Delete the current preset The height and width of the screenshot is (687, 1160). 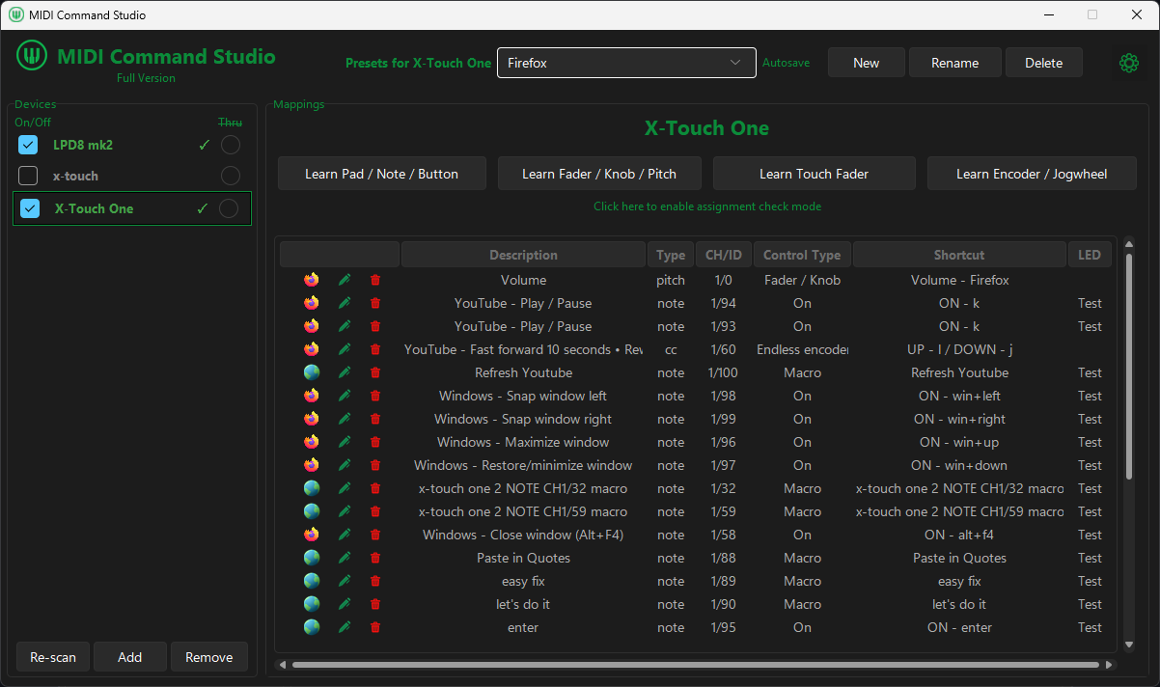click(x=1044, y=63)
